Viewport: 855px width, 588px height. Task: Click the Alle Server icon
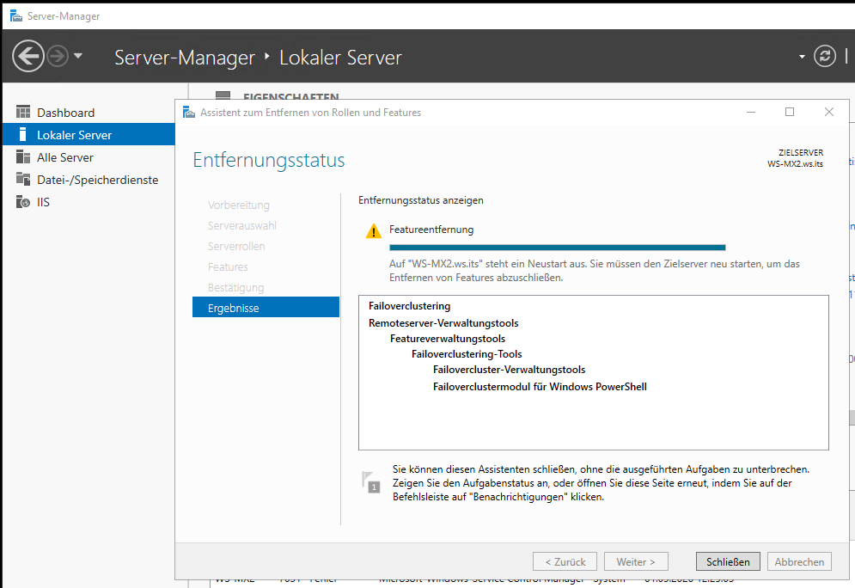23,157
